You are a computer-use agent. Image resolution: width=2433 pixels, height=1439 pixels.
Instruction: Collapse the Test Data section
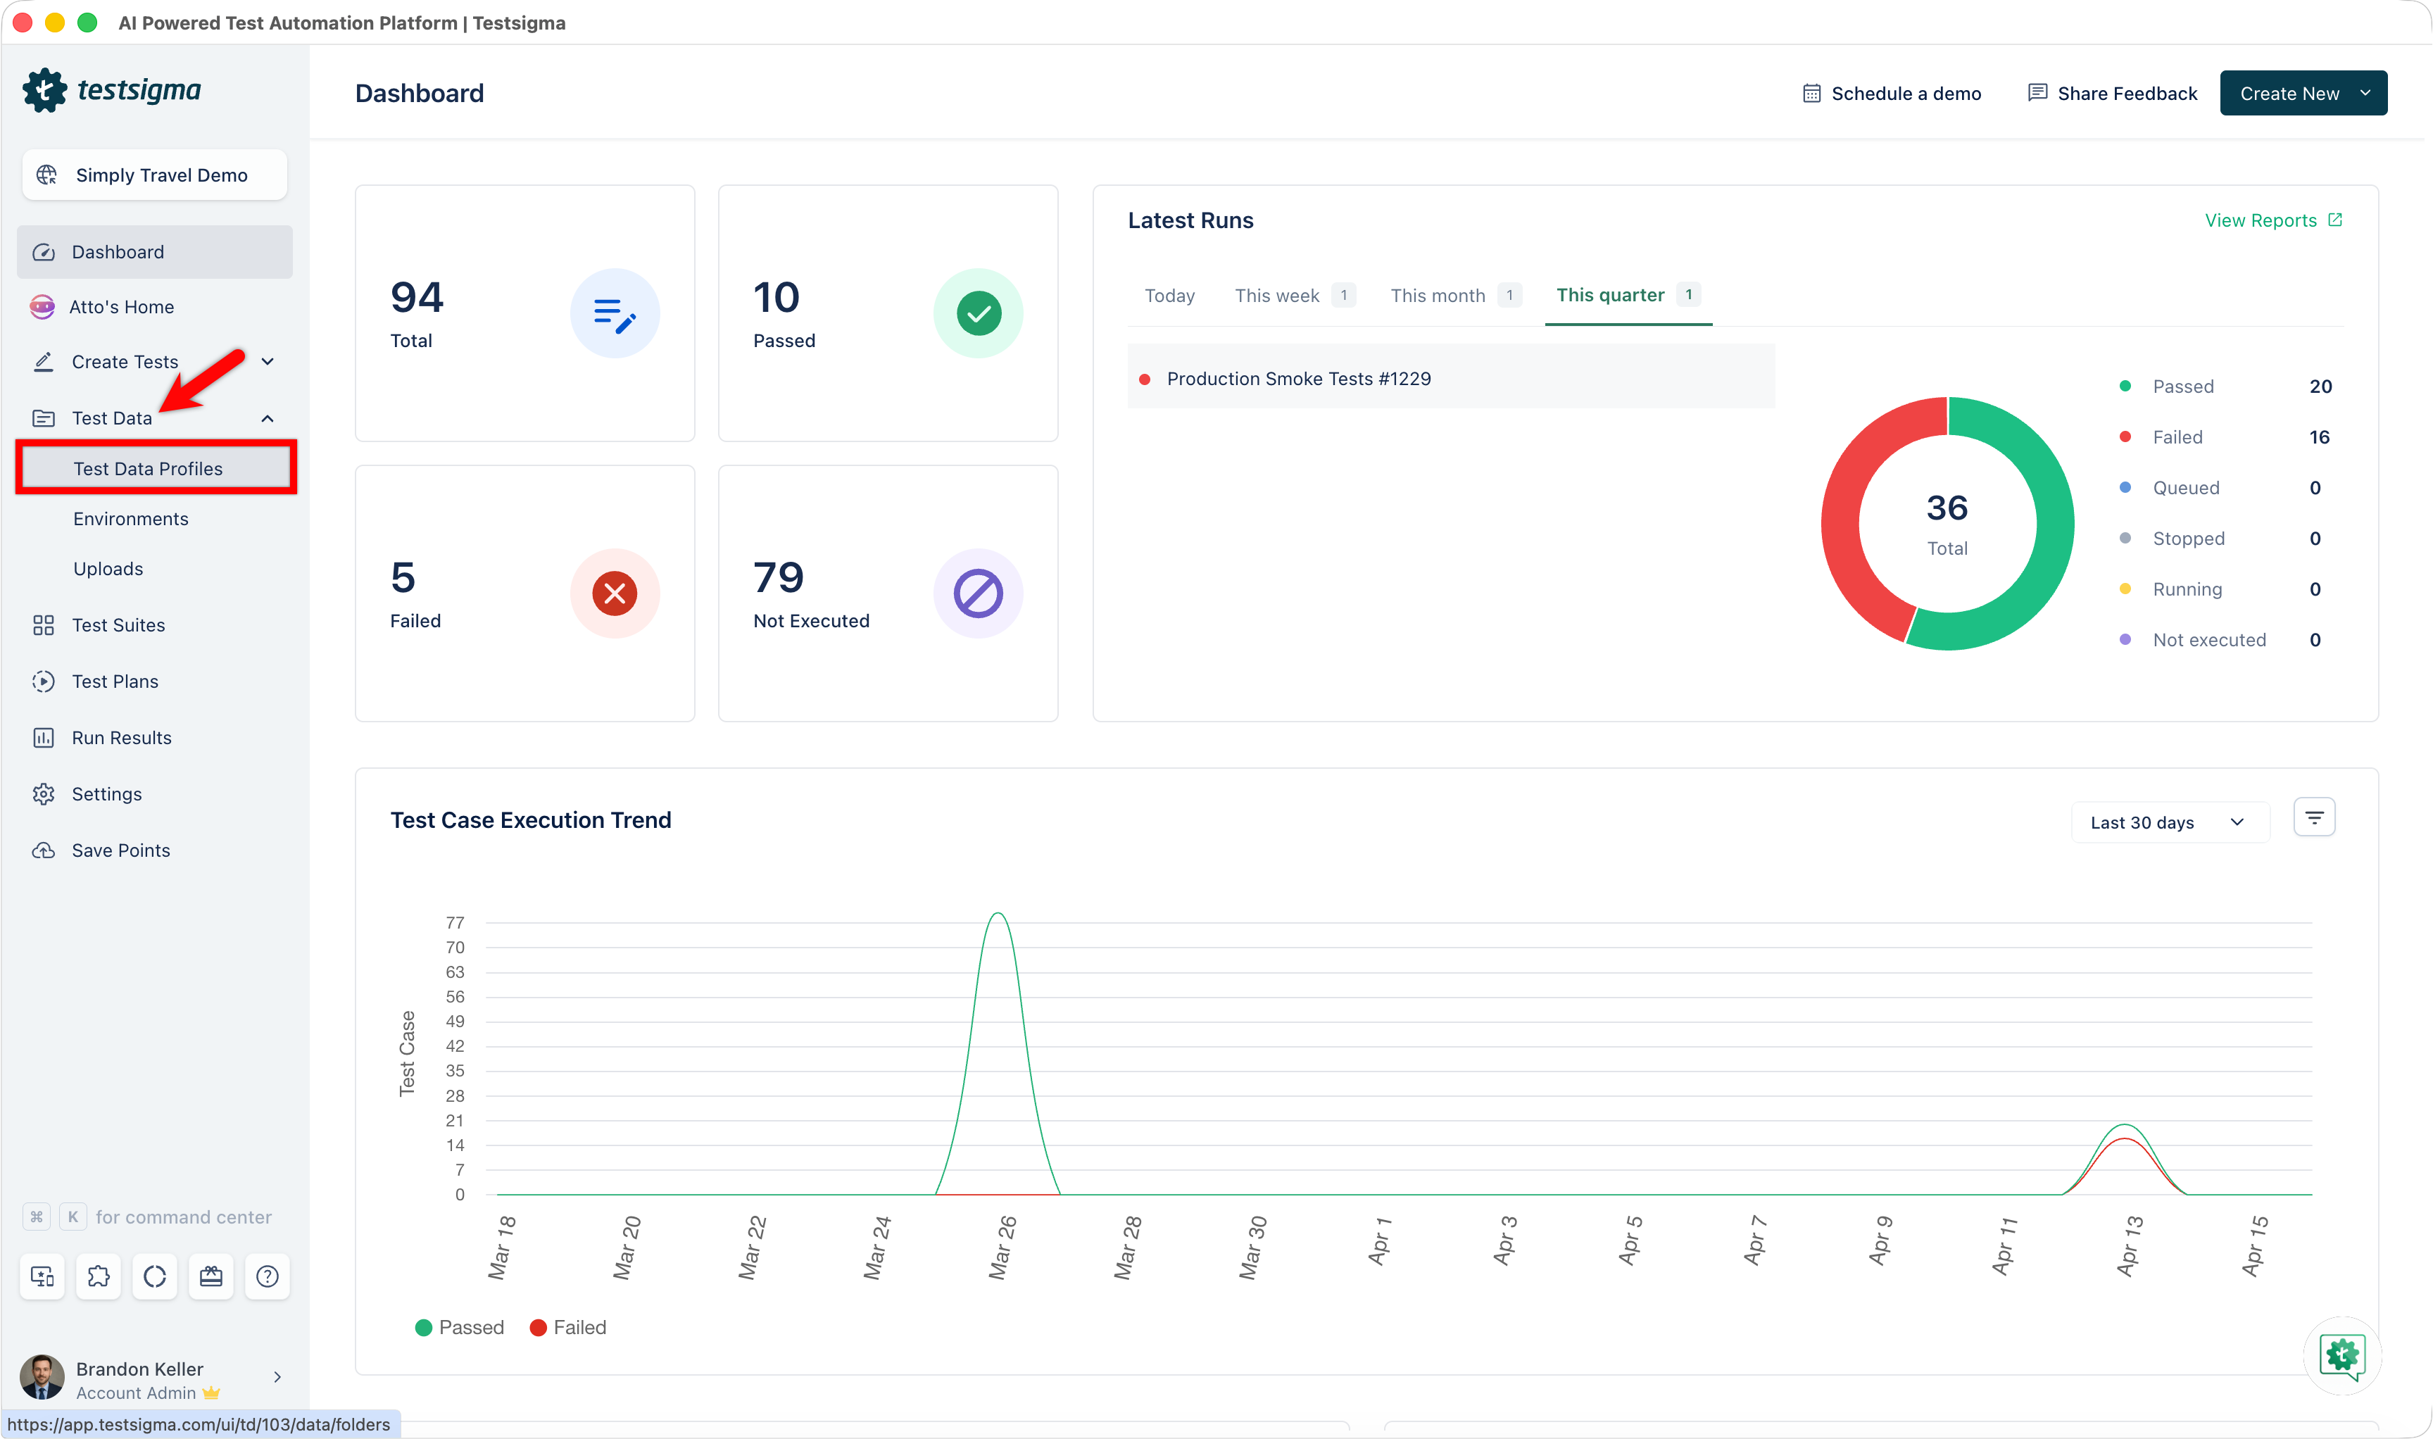[x=268, y=417]
